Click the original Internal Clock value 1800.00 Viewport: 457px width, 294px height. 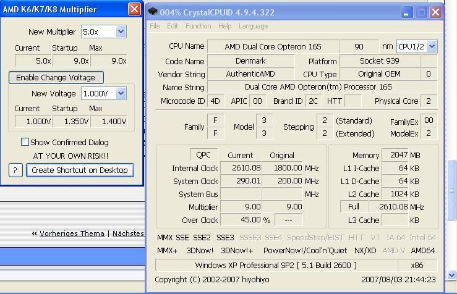(x=283, y=168)
